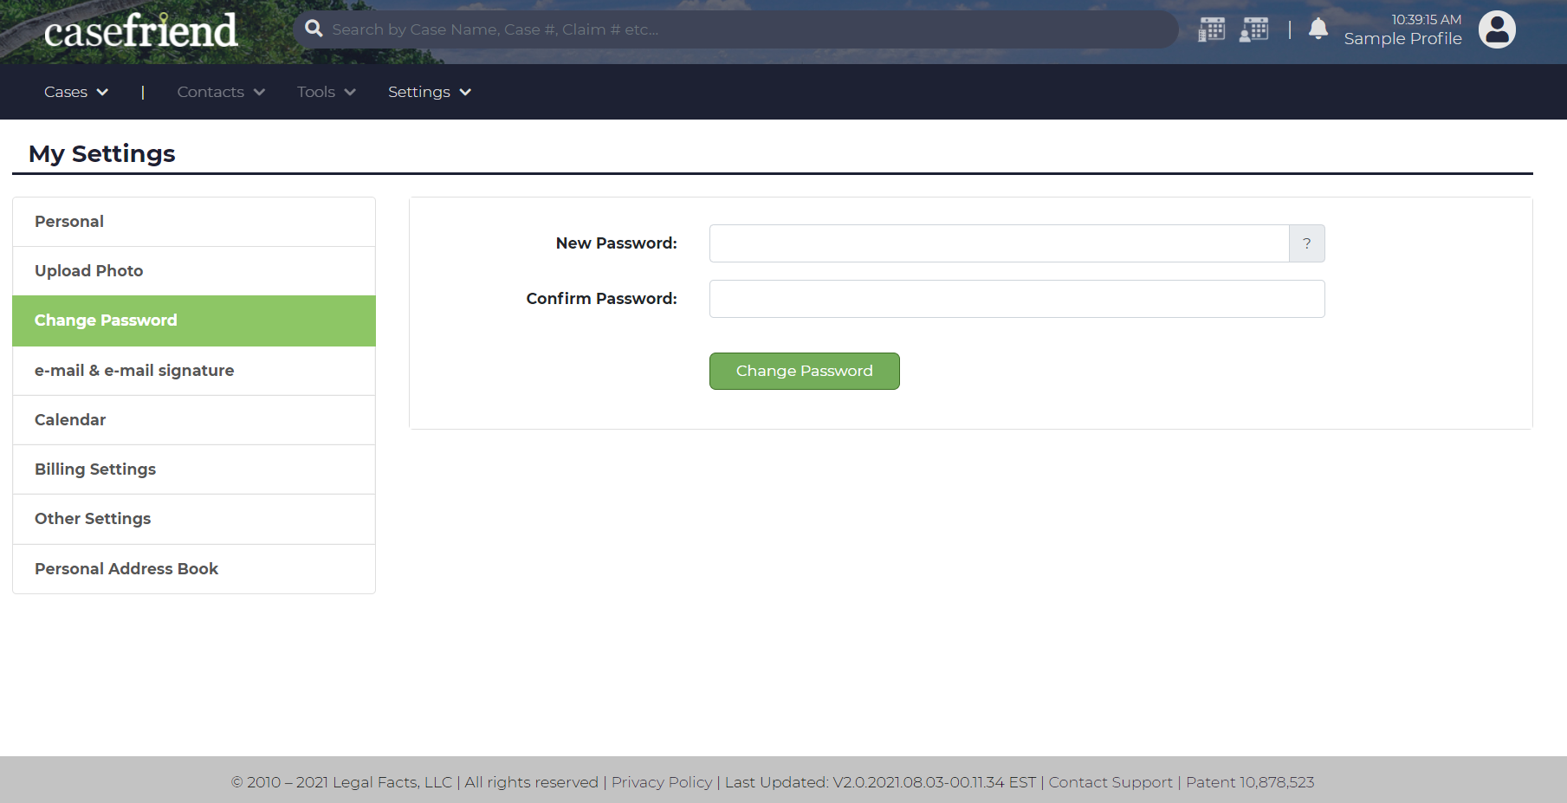The width and height of the screenshot is (1567, 803).
Task: Click the My Settings heading
Action: pyautogui.click(x=102, y=154)
